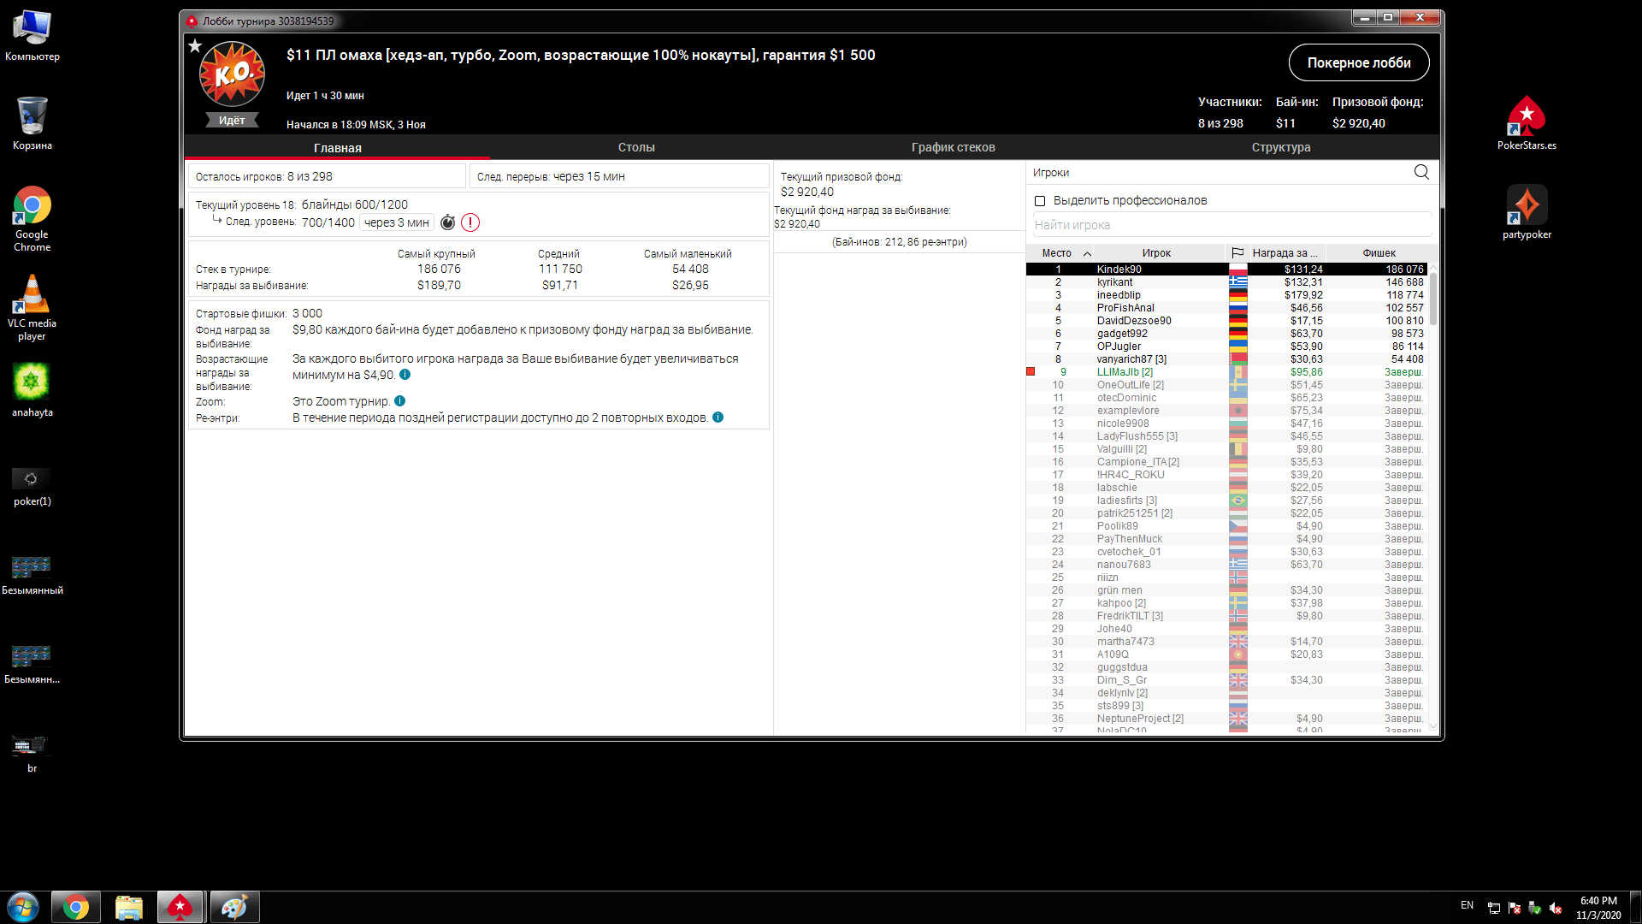Open info tooltip for progressive knockout bounty
1642x924 pixels.
[x=405, y=375]
